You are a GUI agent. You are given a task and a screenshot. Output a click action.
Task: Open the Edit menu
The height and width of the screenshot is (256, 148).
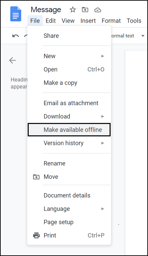(x=51, y=21)
